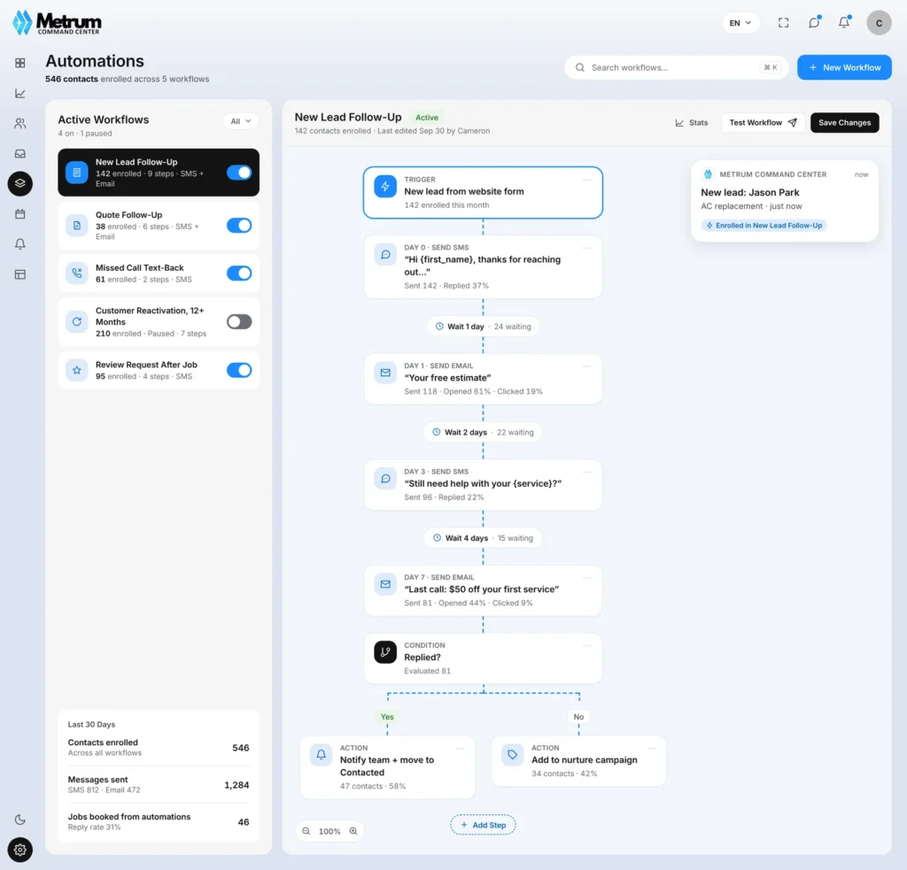The image size is (907, 870).
Task: Click the zoom out magnifier icon
Action: click(306, 831)
